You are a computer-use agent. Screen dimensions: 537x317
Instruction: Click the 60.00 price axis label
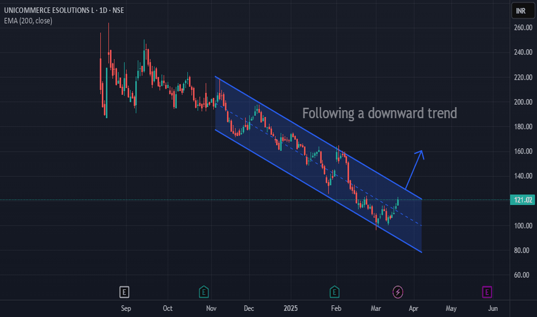pyautogui.click(x=521, y=275)
